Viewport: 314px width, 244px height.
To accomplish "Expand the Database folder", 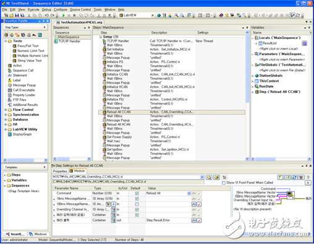I will [x=6, y=120].
